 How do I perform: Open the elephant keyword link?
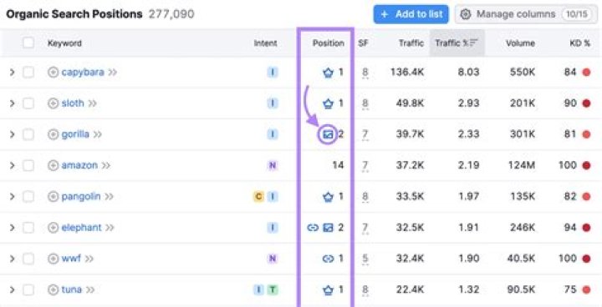coord(81,228)
